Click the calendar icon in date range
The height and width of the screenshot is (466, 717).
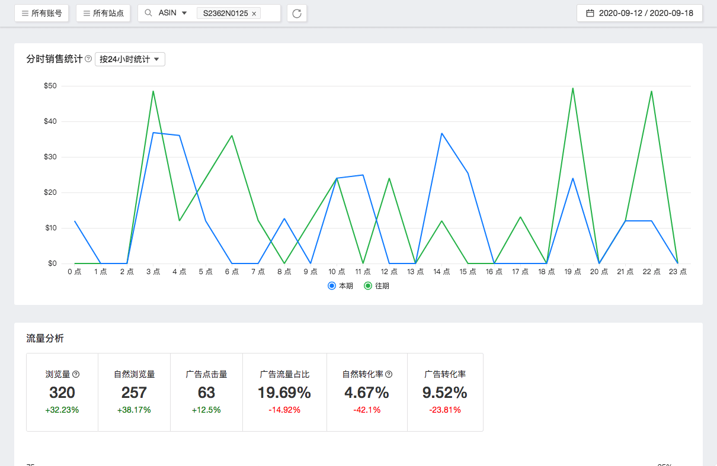pos(590,13)
